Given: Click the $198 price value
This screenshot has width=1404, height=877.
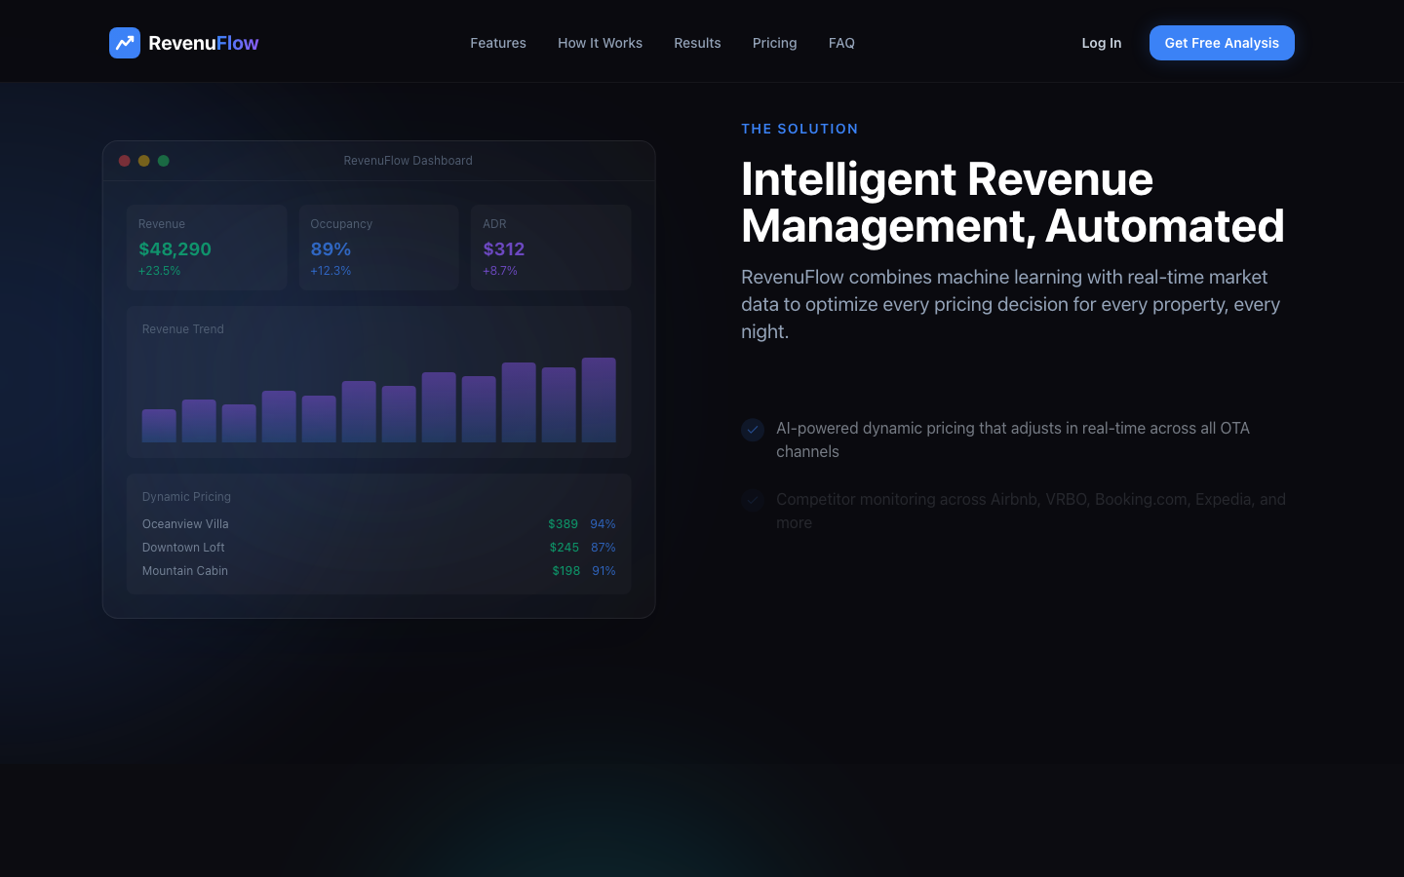Looking at the screenshot, I should pyautogui.click(x=566, y=571).
